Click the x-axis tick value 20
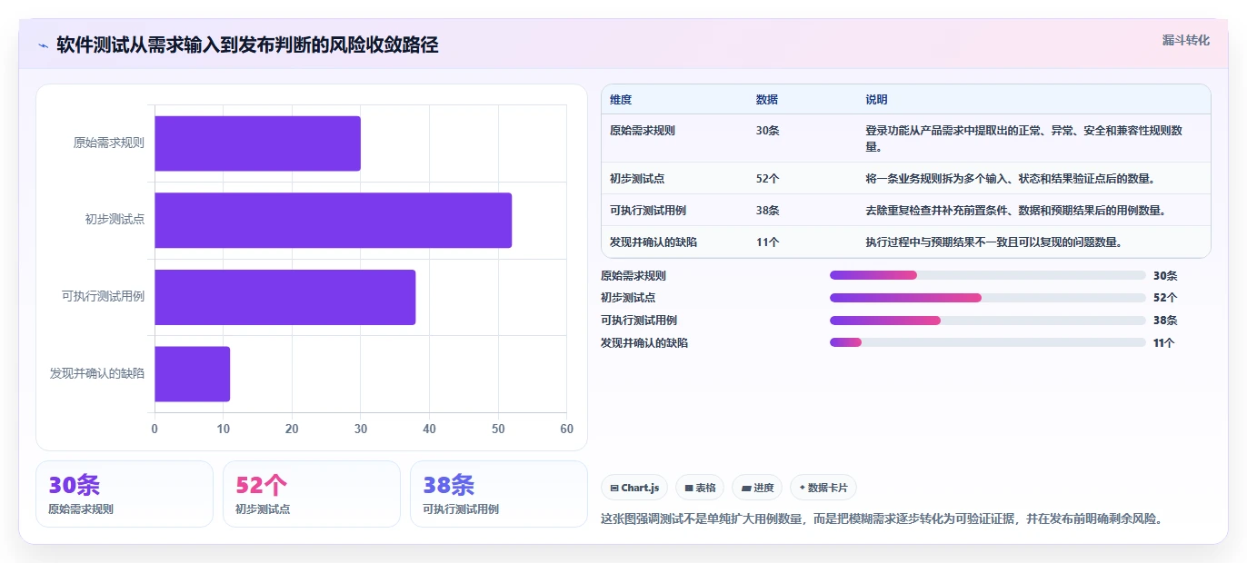This screenshot has height=563, width=1247. pyautogui.click(x=292, y=429)
